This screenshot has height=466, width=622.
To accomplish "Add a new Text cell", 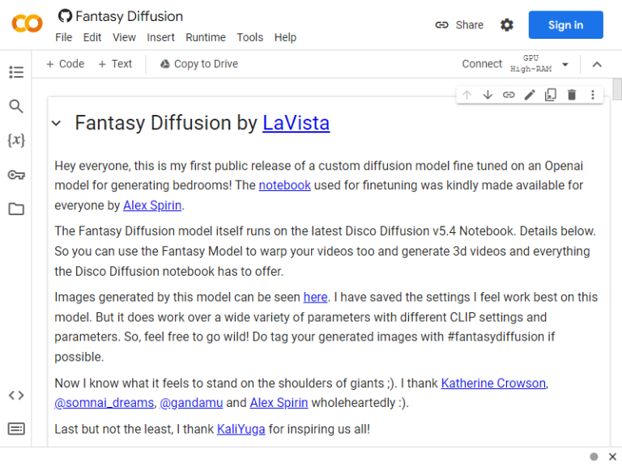I will pos(115,64).
